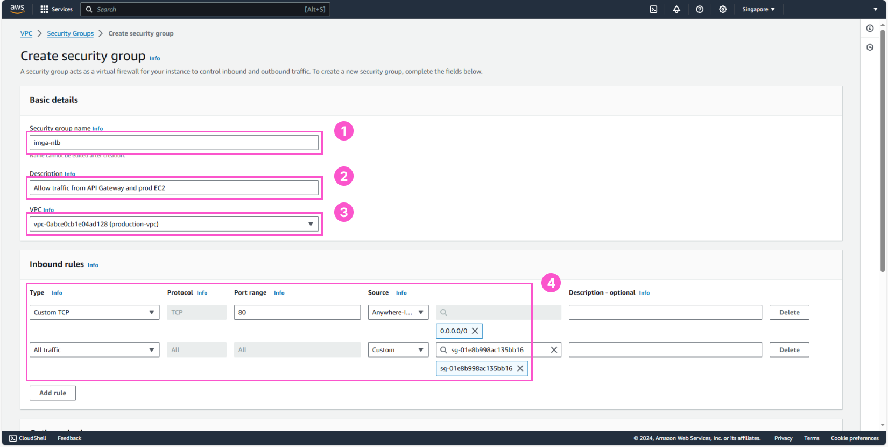Click the search icon in the top search bar

(x=89, y=9)
